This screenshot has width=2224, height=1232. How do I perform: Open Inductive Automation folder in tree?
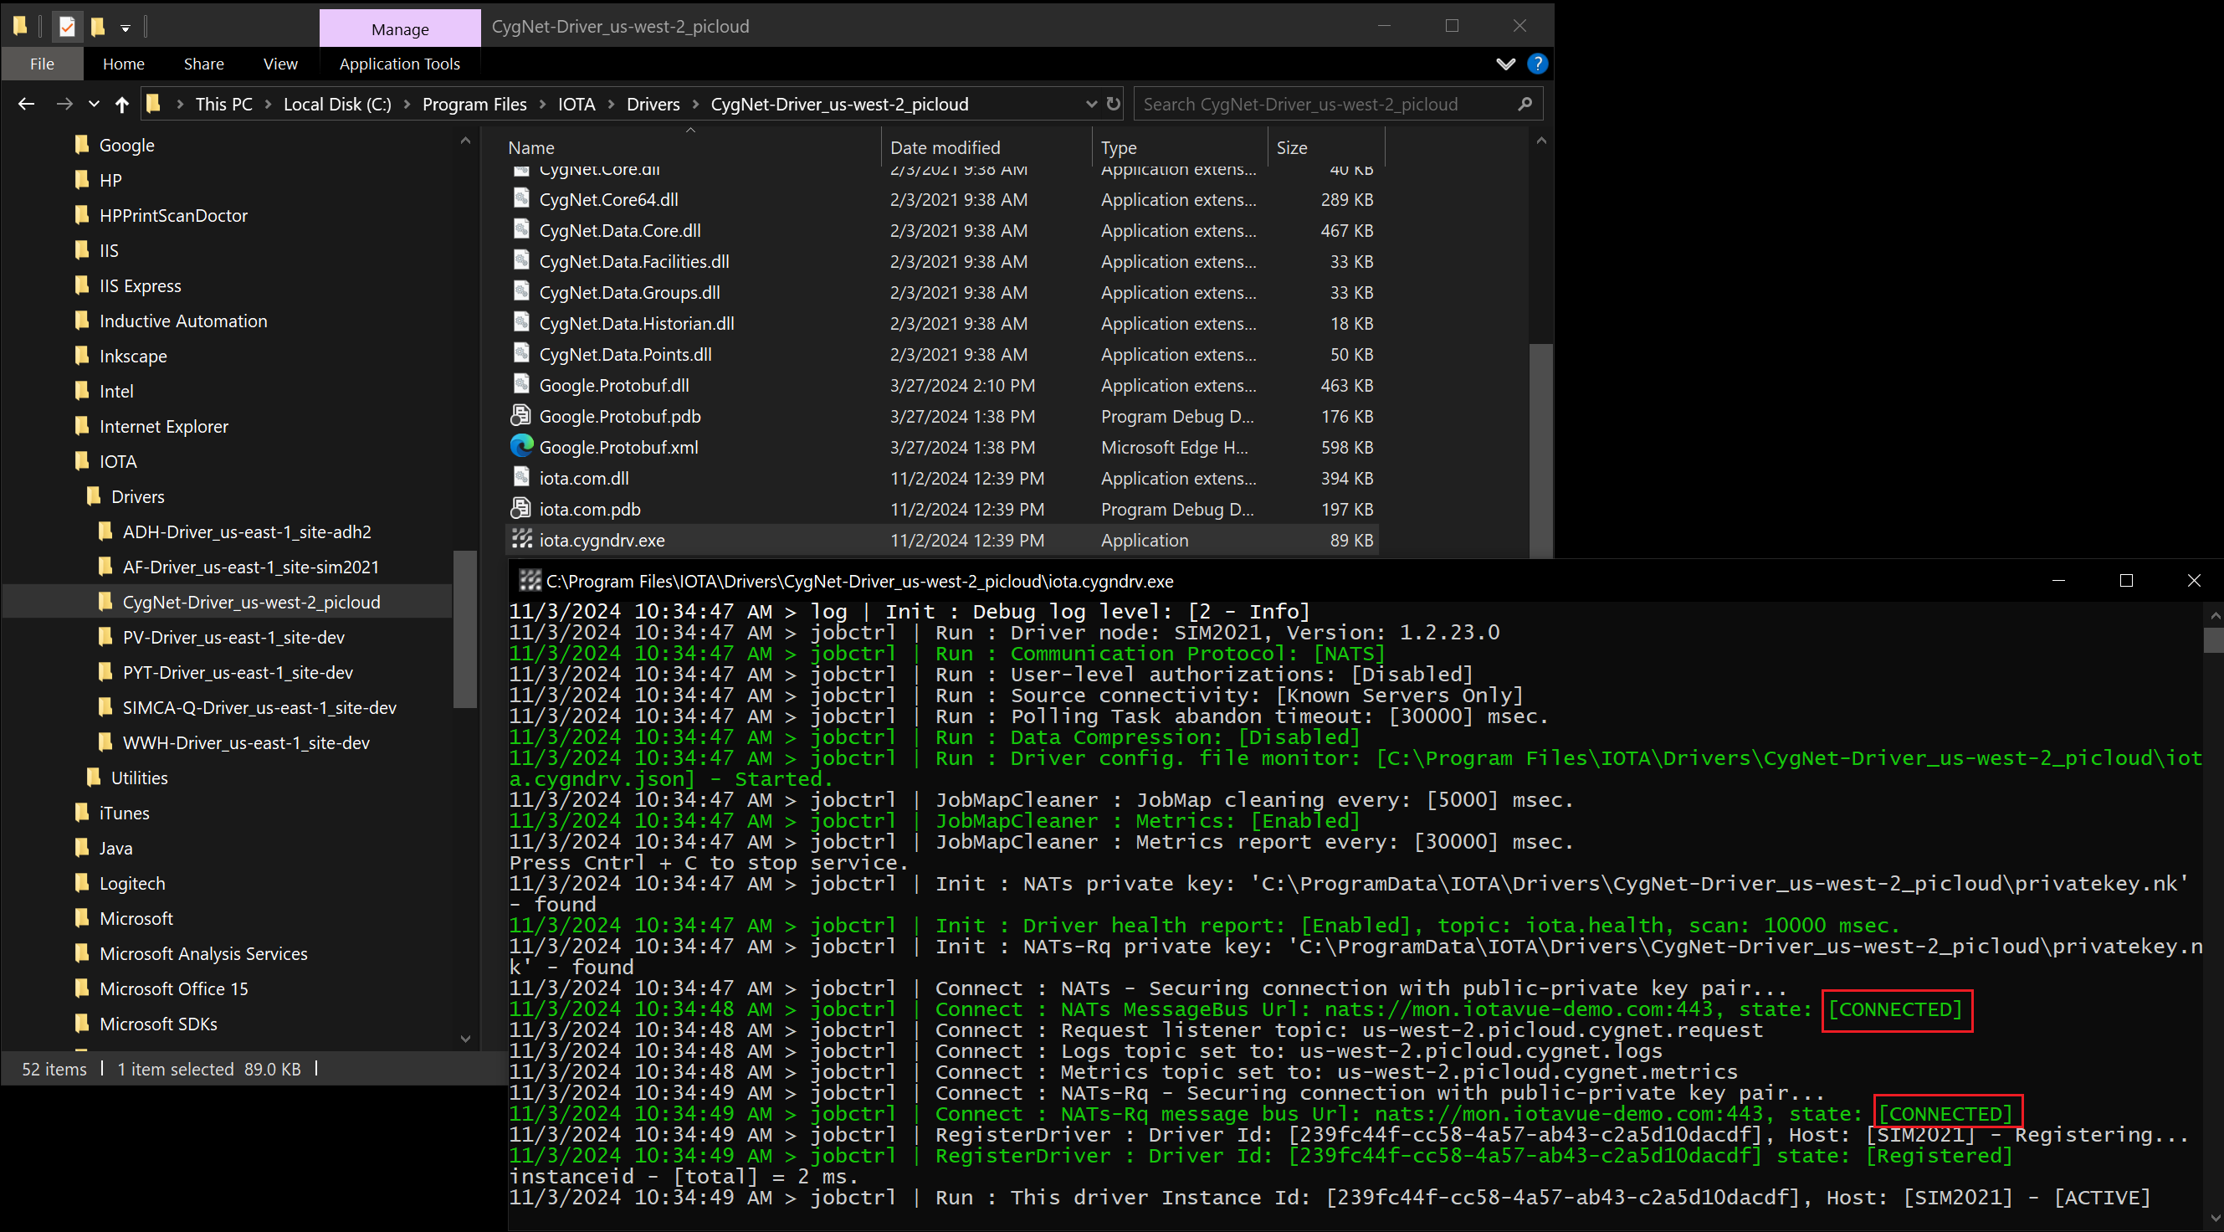(x=183, y=321)
